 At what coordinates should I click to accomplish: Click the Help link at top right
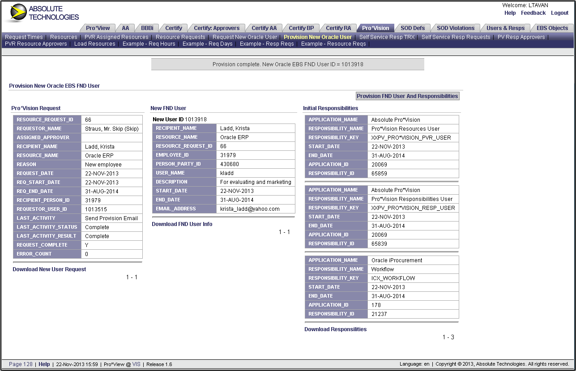click(x=510, y=13)
